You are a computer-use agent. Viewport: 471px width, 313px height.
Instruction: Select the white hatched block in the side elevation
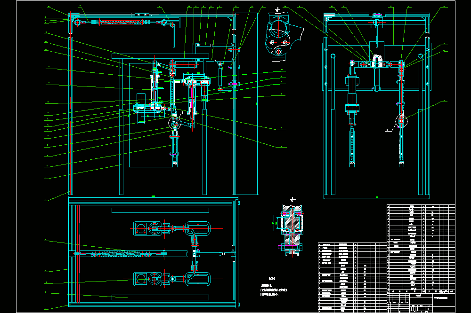(x=377, y=61)
